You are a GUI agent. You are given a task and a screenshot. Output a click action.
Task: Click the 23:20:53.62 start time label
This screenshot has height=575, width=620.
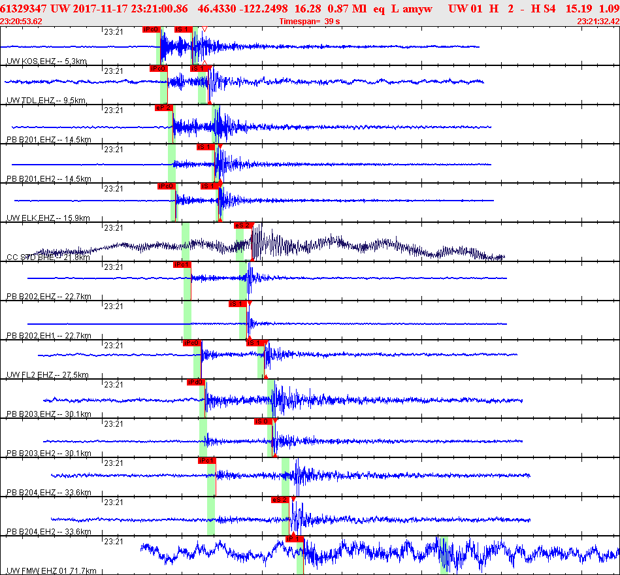(x=22, y=22)
